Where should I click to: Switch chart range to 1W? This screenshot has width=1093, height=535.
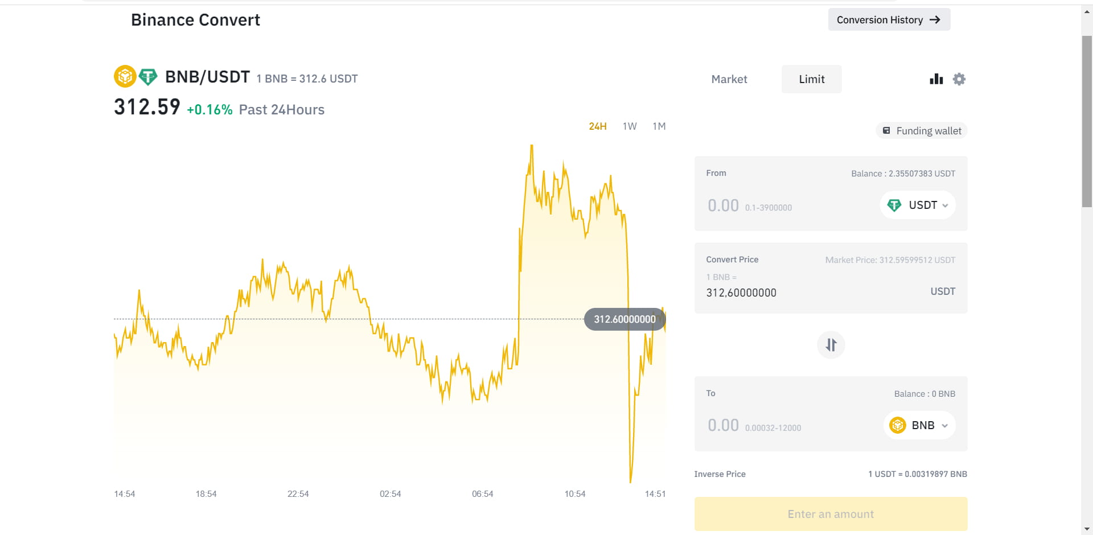coord(630,126)
